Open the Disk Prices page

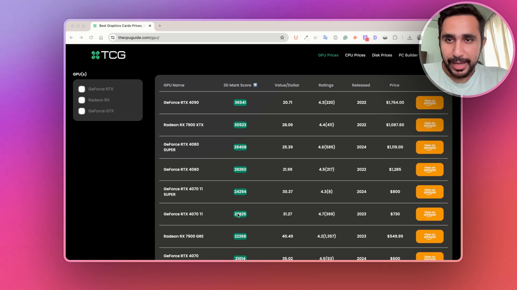(x=382, y=55)
